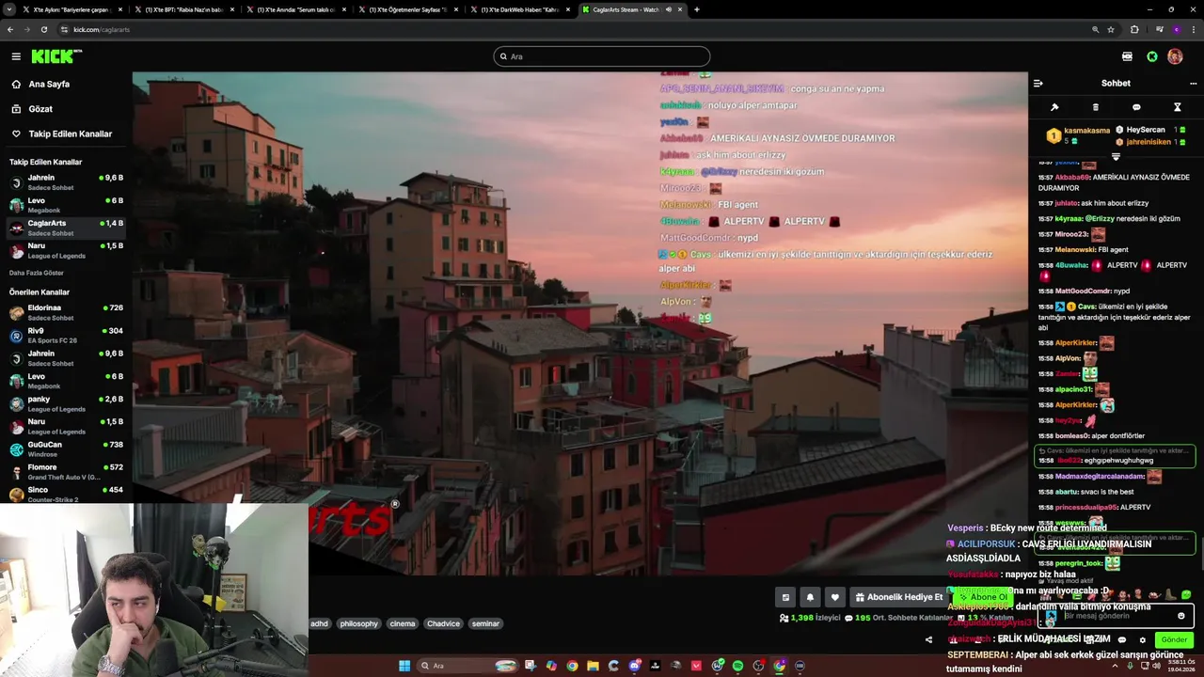Click the Kick search field Ara
The height and width of the screenshot is (677, 1204).
[602, 56]
